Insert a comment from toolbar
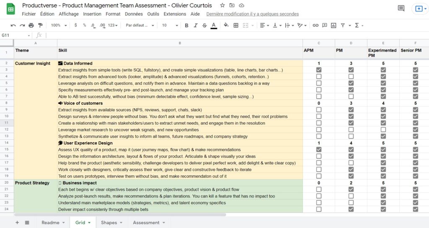The image size is (429, 228). click(325, 26)
